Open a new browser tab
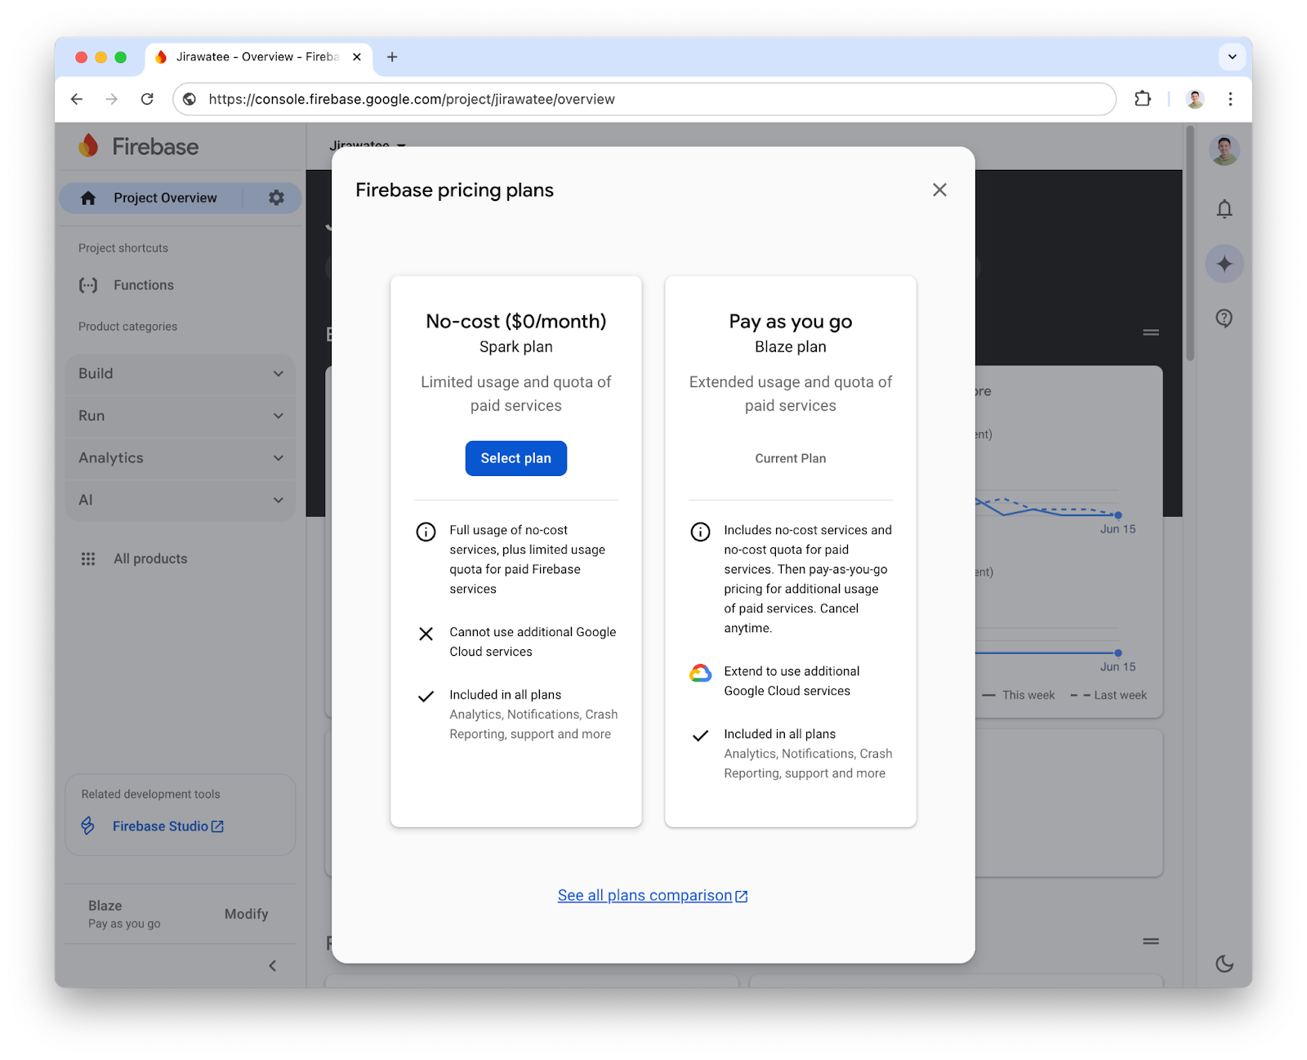1307x1060 pixels. [x=392, y=57]
